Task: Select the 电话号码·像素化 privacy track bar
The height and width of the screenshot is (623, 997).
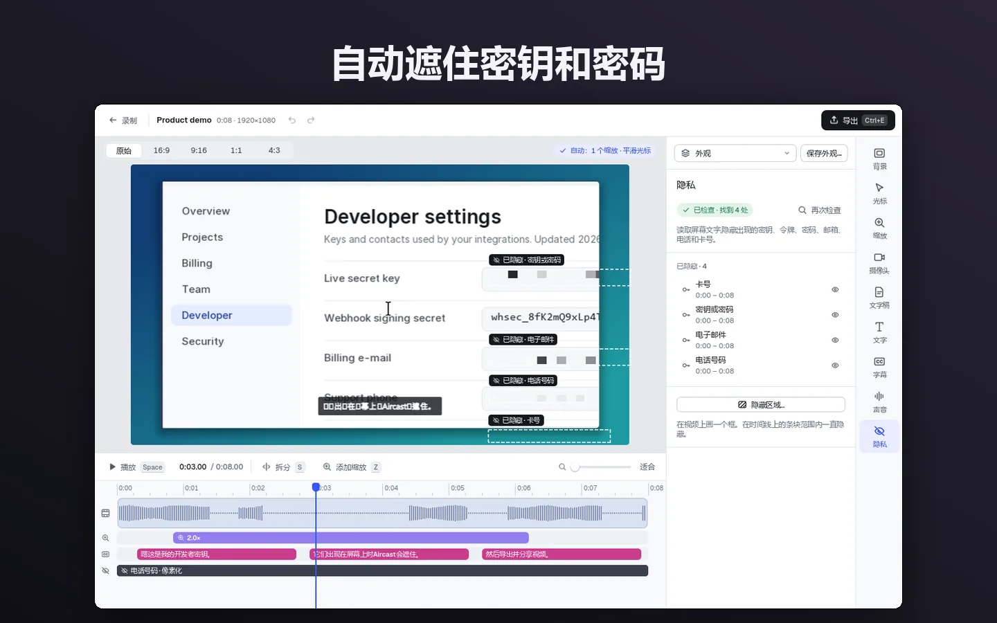Action: (382, 571)
